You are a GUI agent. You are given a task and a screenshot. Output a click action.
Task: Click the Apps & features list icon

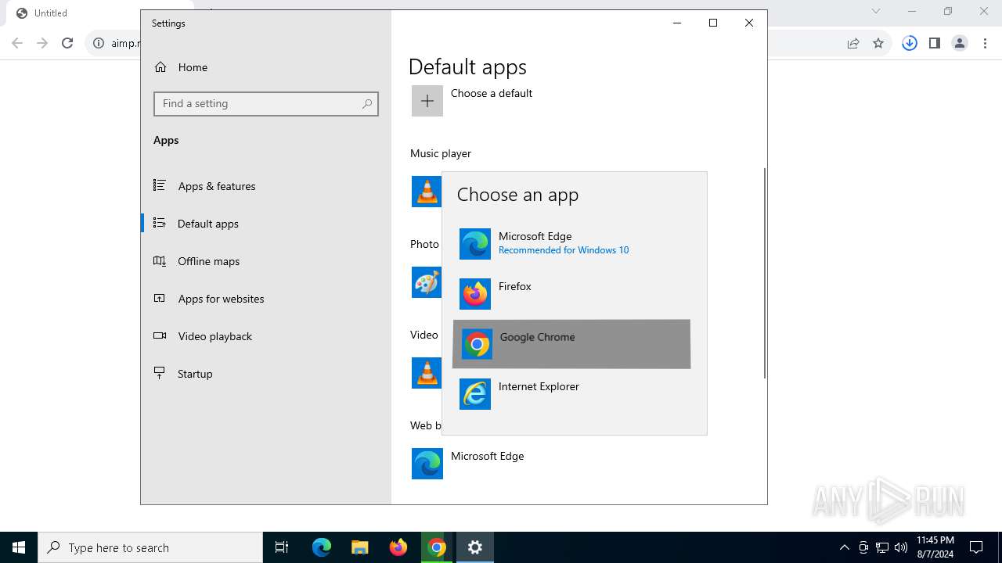(160, 186)
